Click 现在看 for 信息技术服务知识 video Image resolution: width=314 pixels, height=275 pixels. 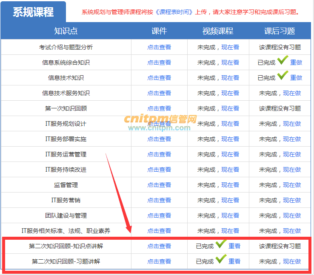[x=230, y=93]
